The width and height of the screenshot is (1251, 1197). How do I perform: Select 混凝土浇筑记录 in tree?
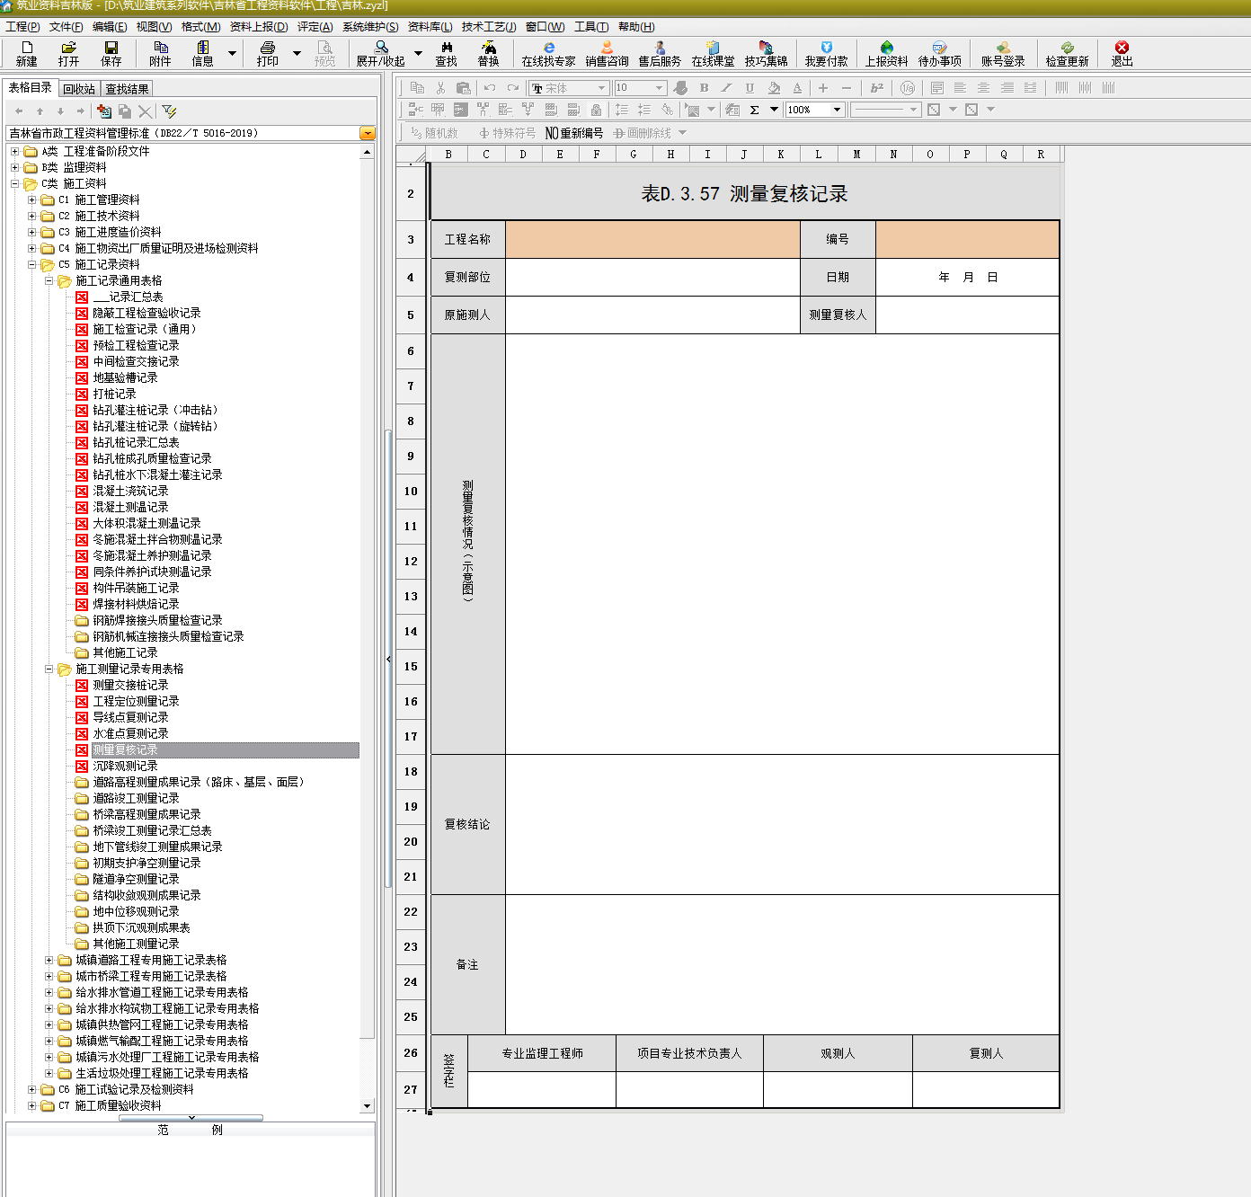[130, 491]
